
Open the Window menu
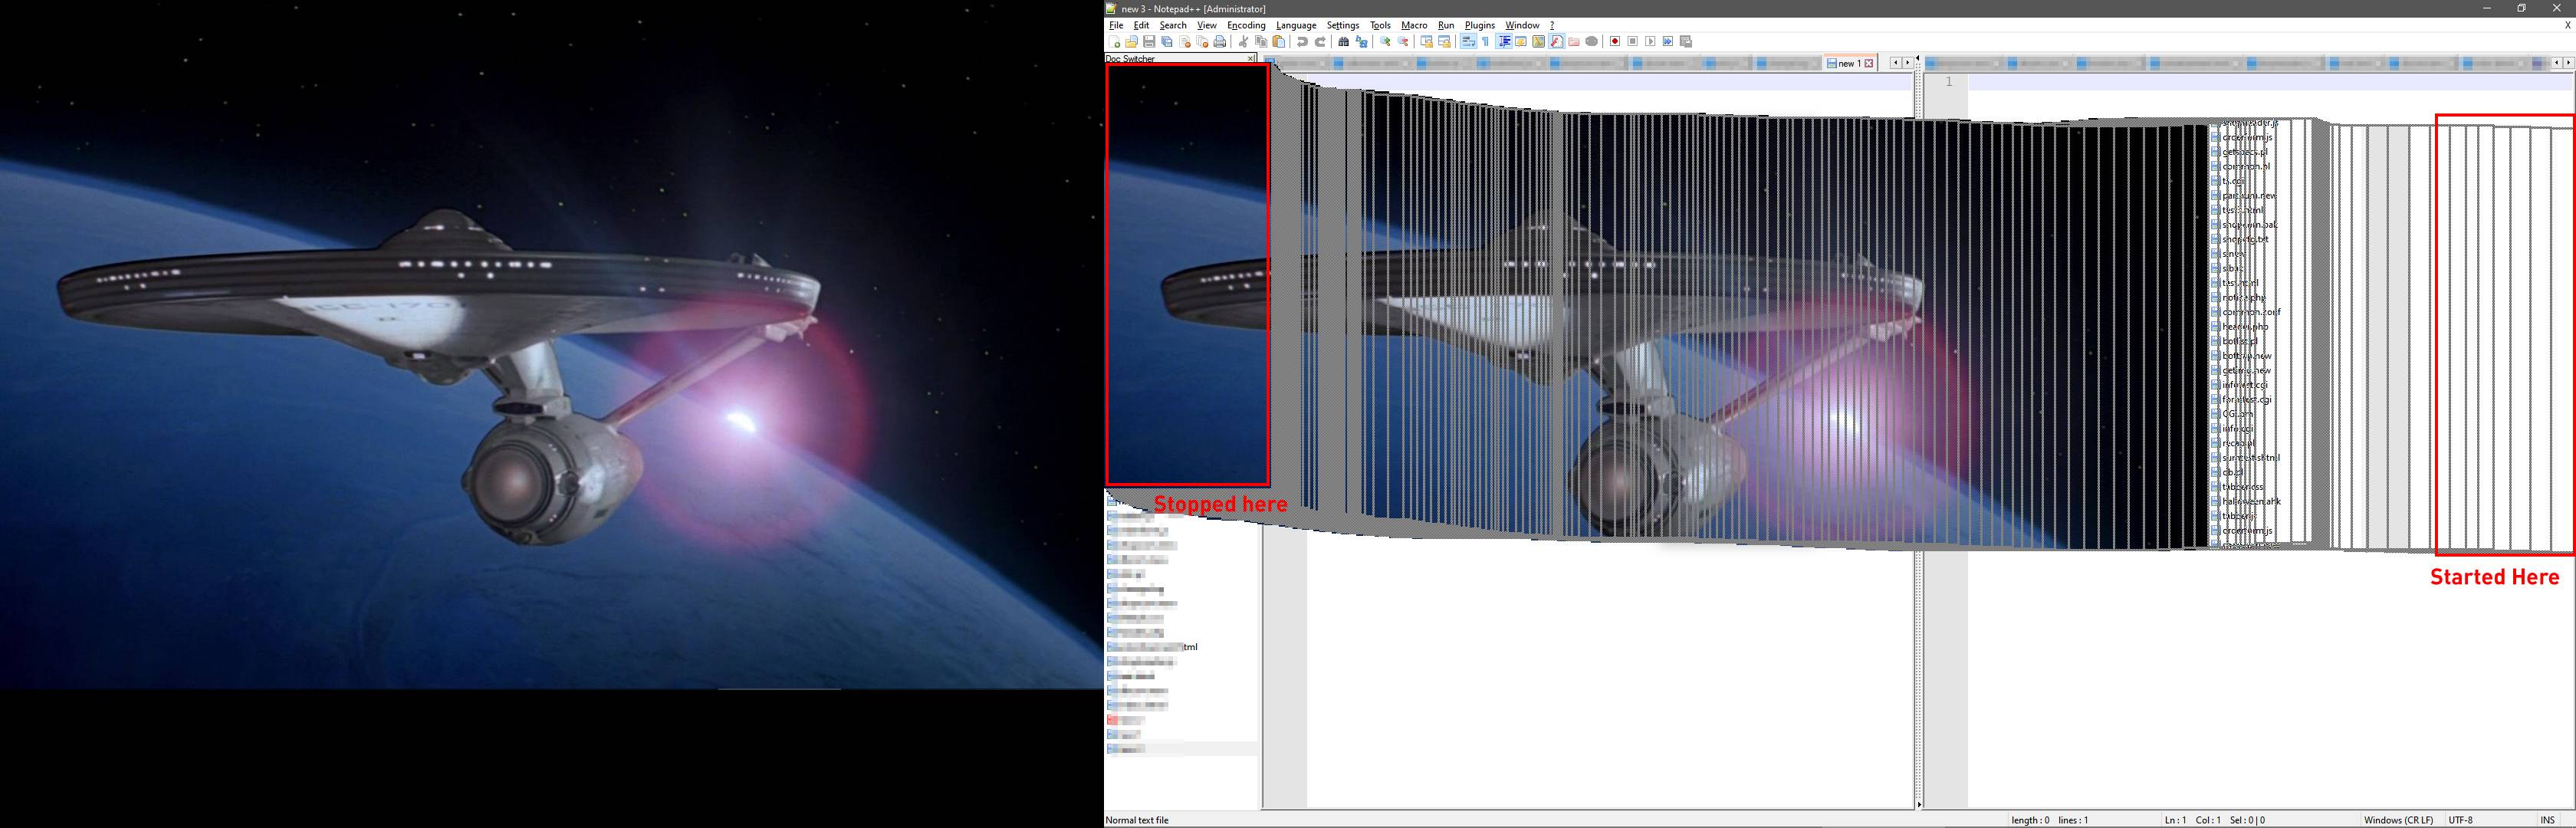click(1522, 25)
